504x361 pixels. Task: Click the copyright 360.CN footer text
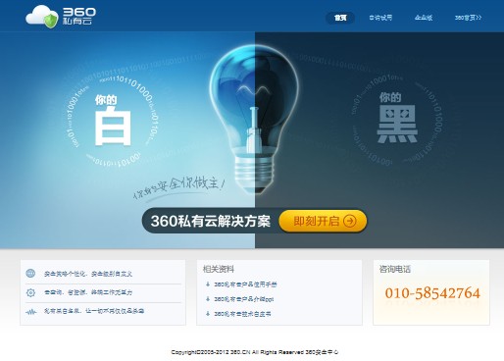[255, 352]
